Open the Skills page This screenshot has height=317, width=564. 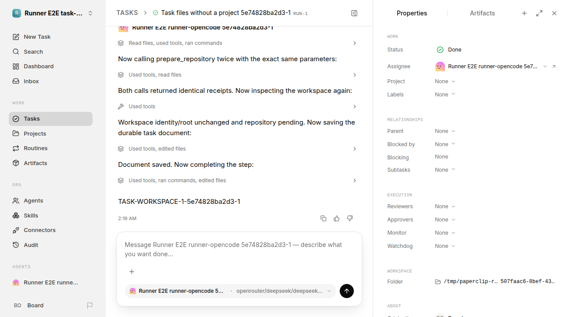click(51, 215)
